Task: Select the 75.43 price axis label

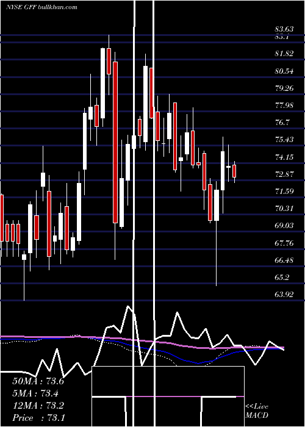Action: pyautogui.click(x=284, y=140)
